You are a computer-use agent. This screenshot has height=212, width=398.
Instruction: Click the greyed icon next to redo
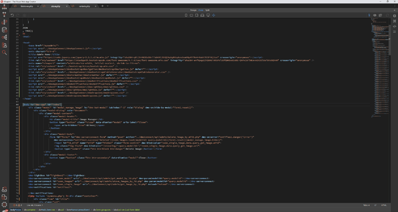coord(24,16)
